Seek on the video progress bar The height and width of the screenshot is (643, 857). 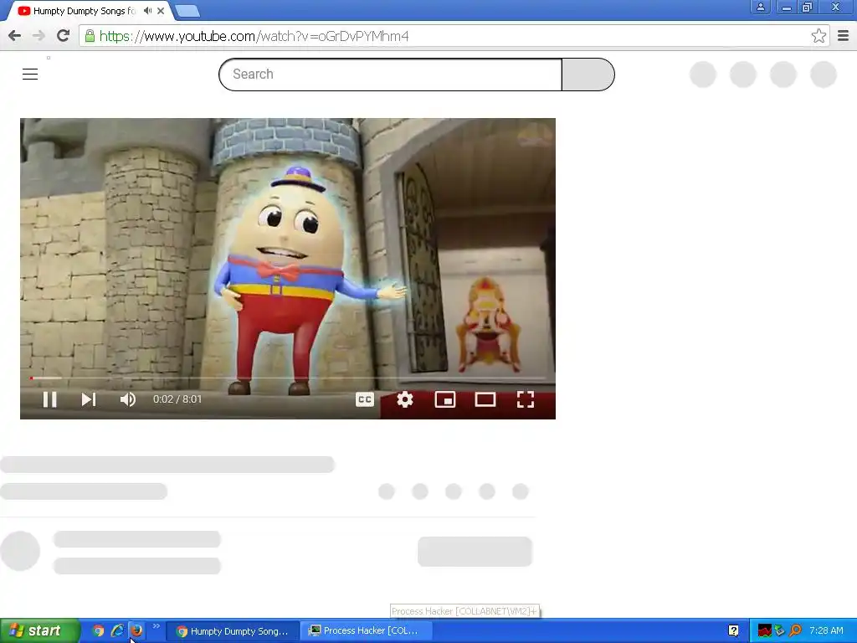point(288,378)
